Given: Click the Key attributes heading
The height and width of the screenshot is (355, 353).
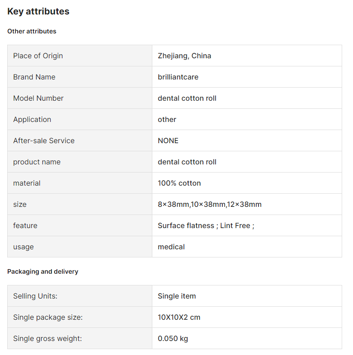Looking at the screenshot, I should [38, 11].
